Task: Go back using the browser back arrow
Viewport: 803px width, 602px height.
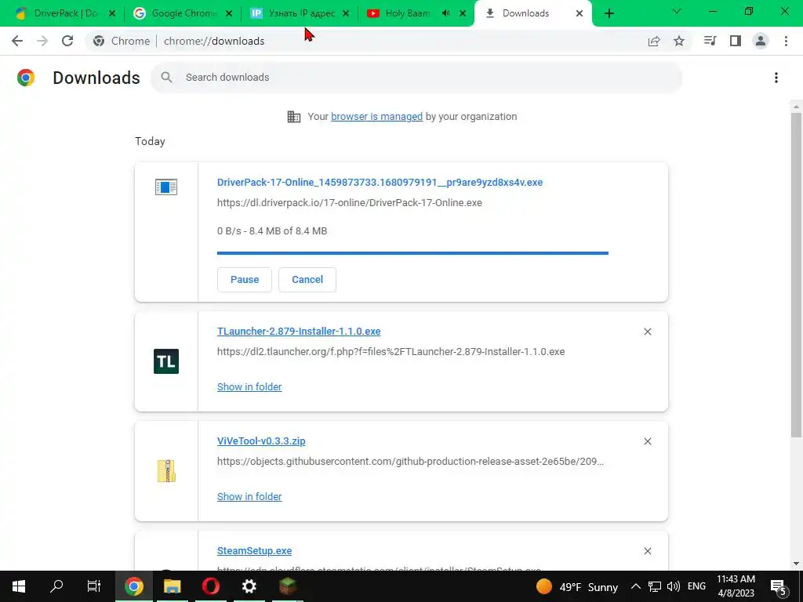Action: point(17,41)
